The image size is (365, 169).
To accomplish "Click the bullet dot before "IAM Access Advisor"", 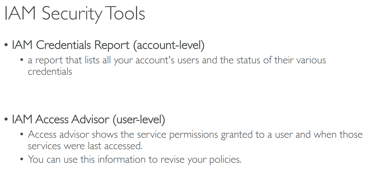I will pyautogui.click(x=6, y=120).
